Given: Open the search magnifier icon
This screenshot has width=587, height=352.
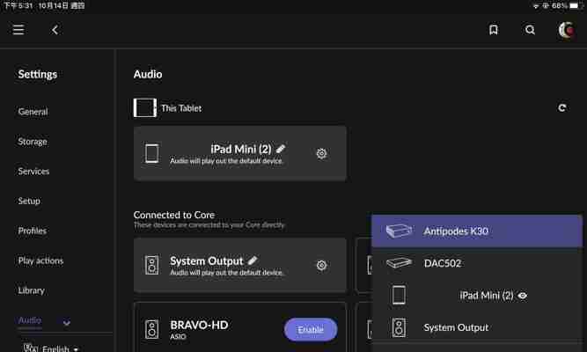Looking at the screenshot, I should (x=530, y=30).
